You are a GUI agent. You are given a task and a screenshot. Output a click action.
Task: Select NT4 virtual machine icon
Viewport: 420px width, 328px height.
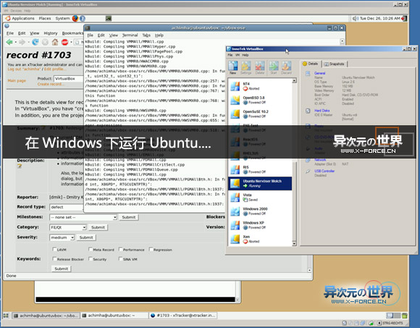click(x=235, y=86)
